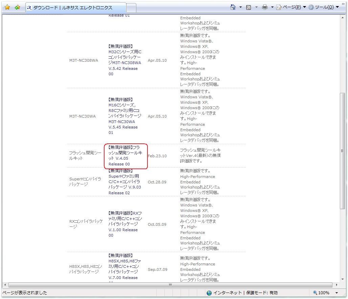Click the Print icon
The width and height of the screenshot is (348, 299).
tap(265, 7)
